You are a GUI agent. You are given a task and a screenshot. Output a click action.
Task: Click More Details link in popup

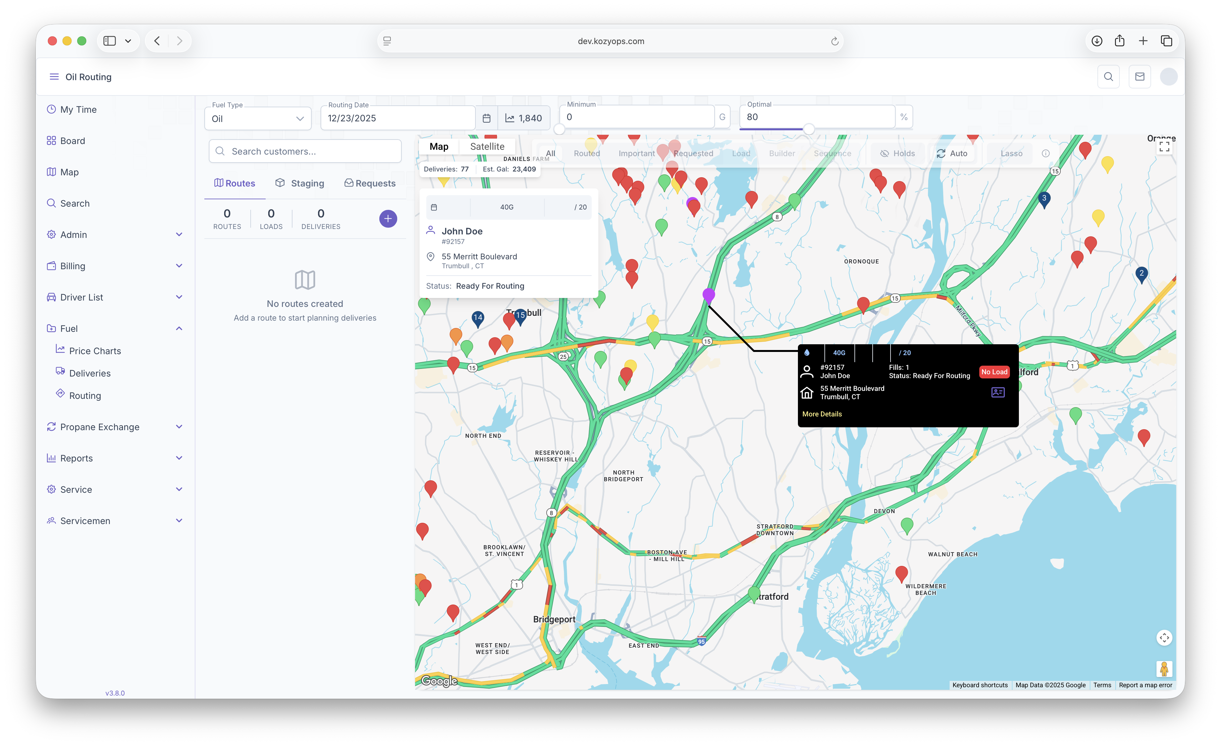coord(822,414)
